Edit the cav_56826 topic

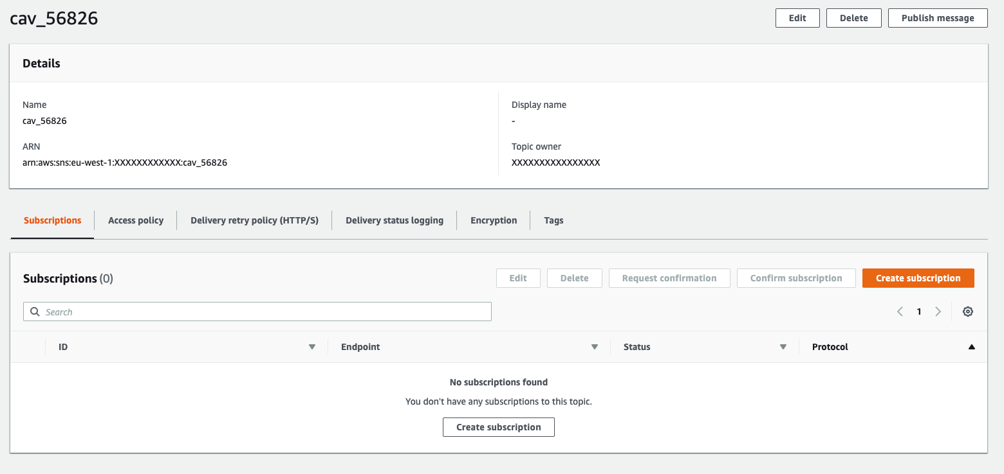point(797,18)
